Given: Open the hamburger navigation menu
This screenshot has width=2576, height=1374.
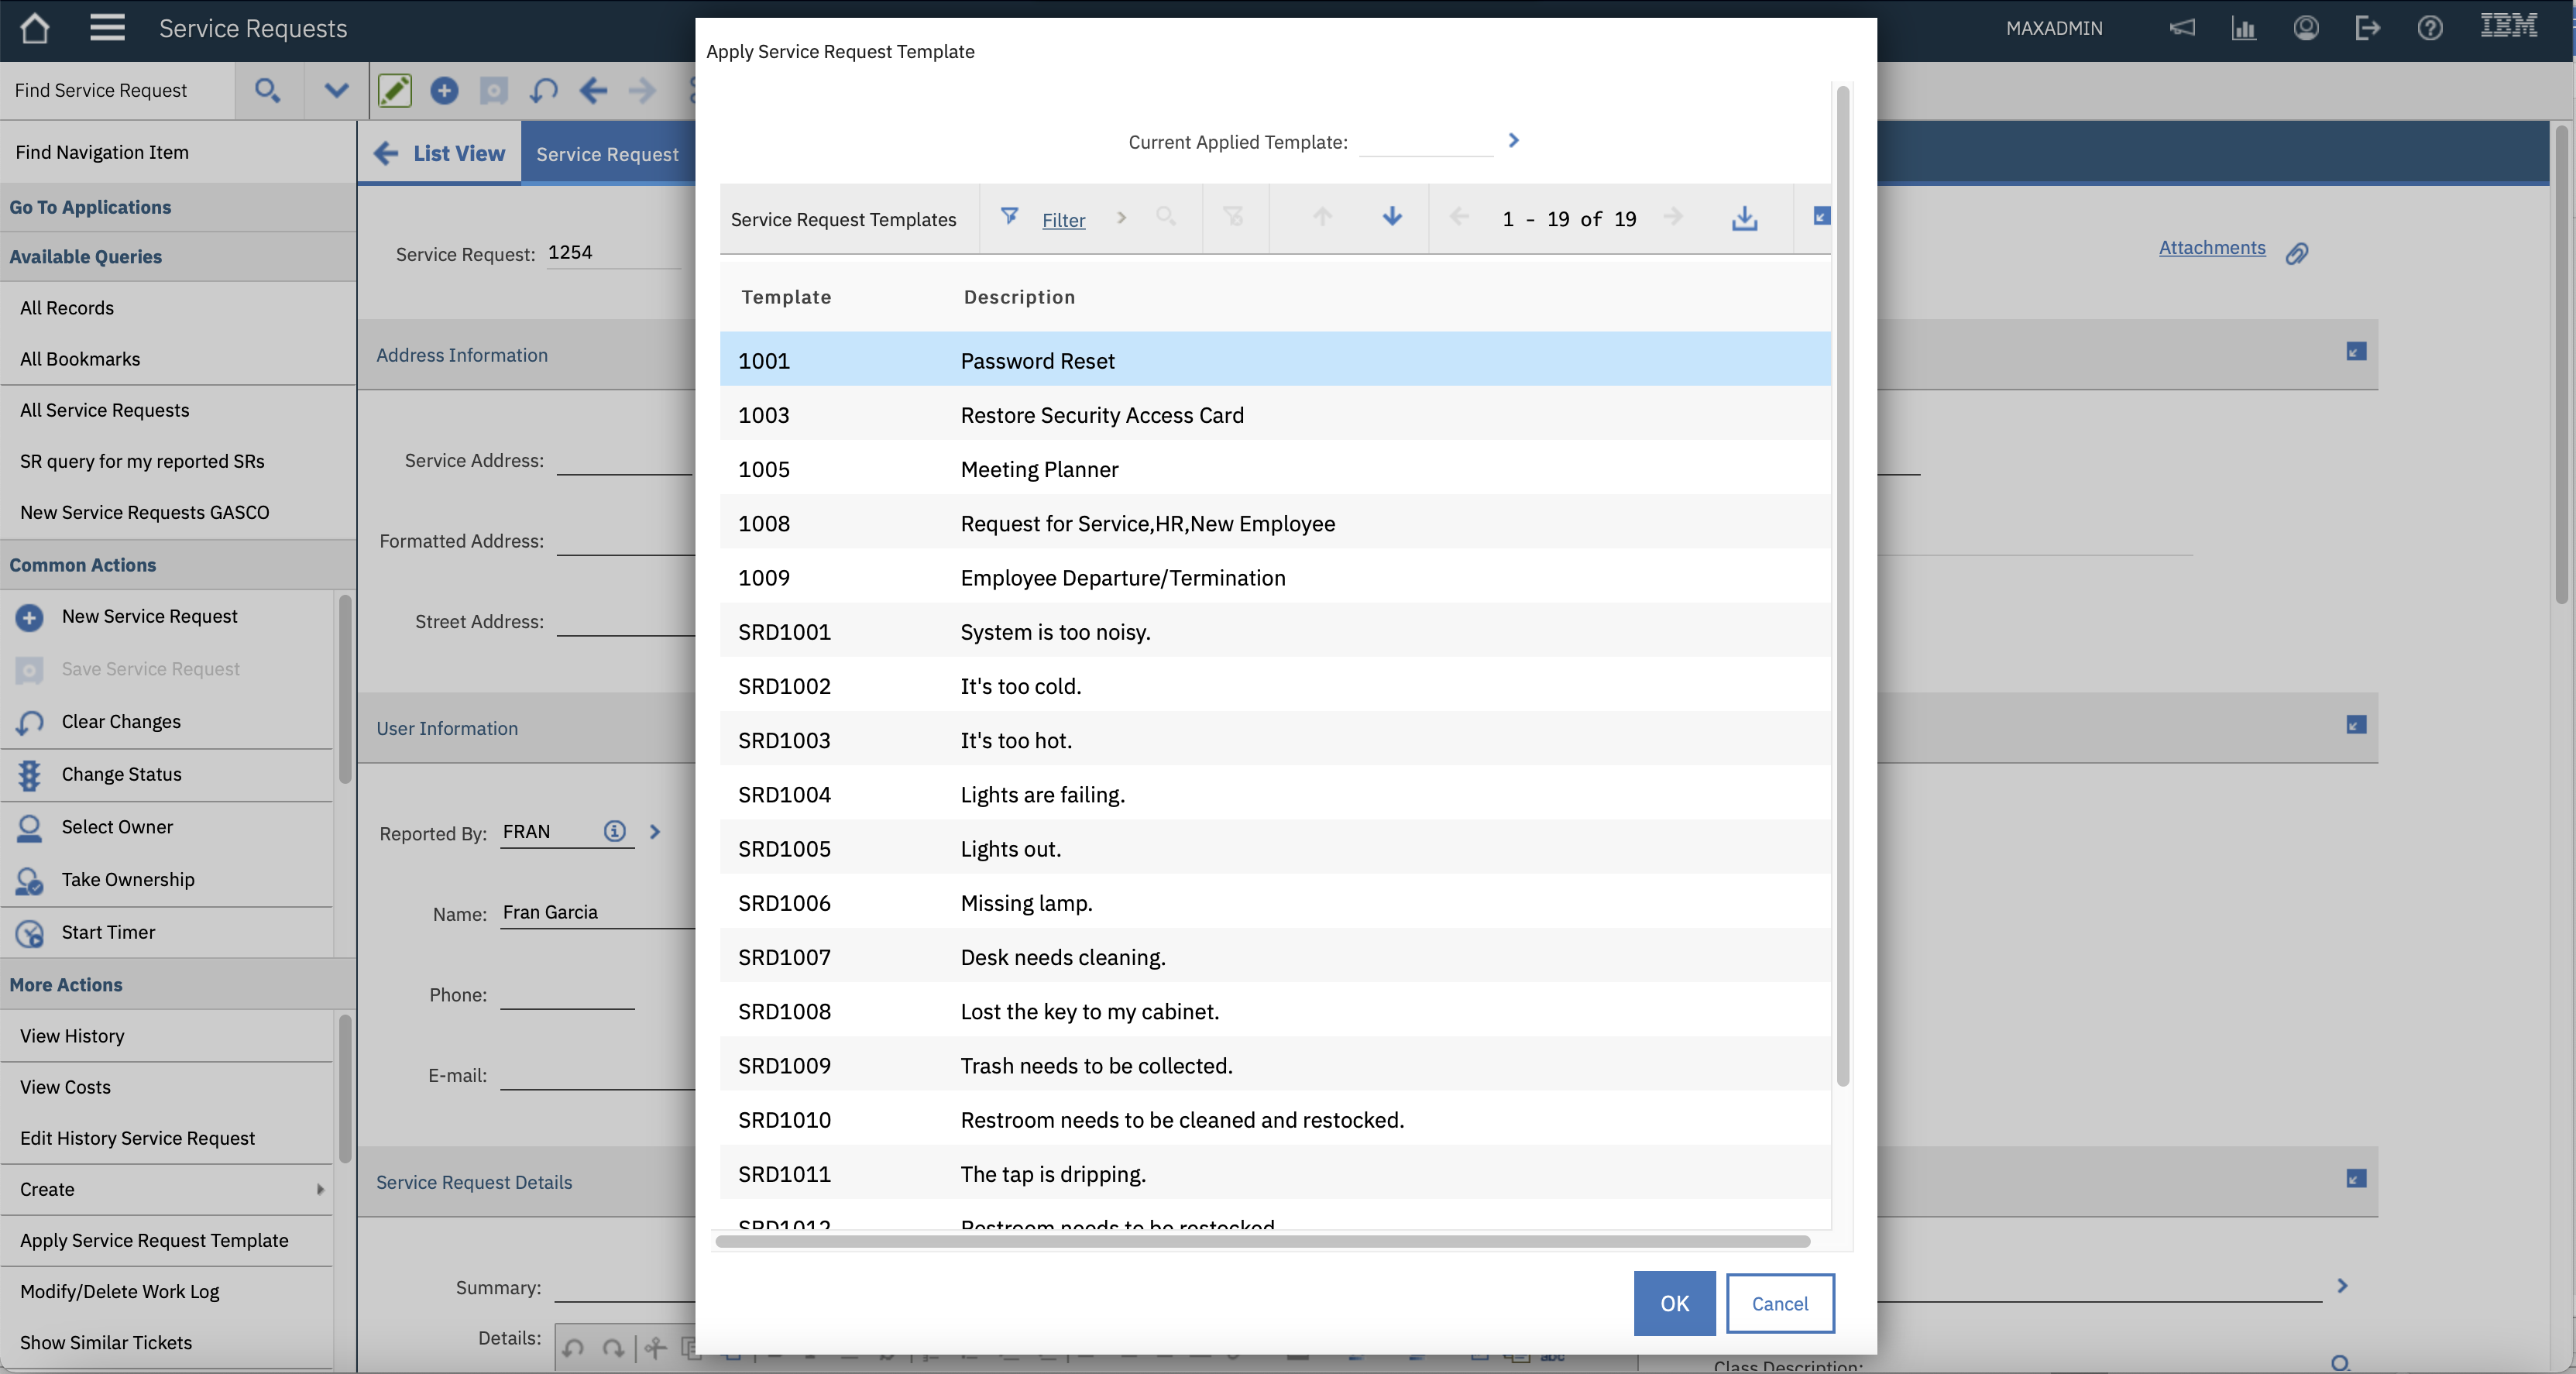Looking at the screenshot, I should [107, 28].
